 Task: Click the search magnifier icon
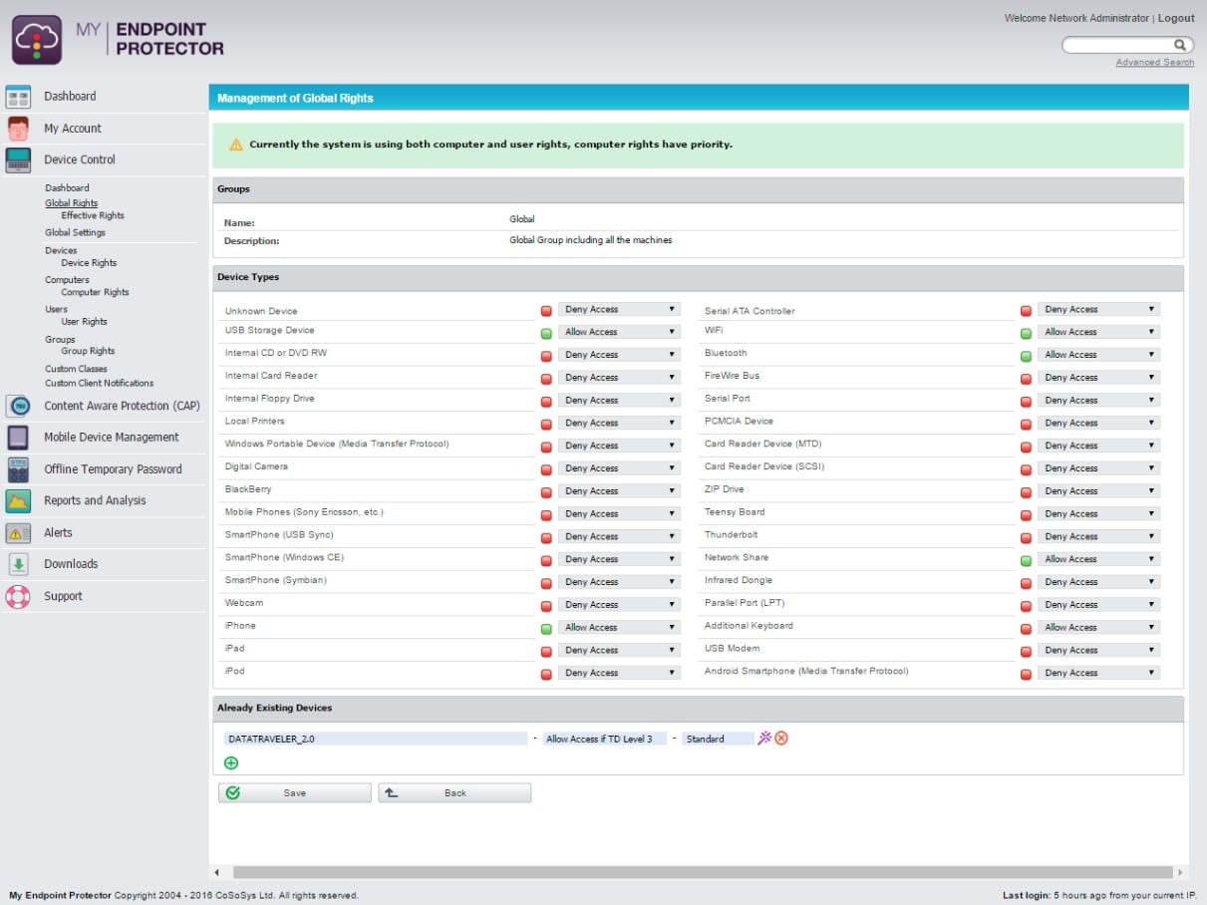(1179, 45)
